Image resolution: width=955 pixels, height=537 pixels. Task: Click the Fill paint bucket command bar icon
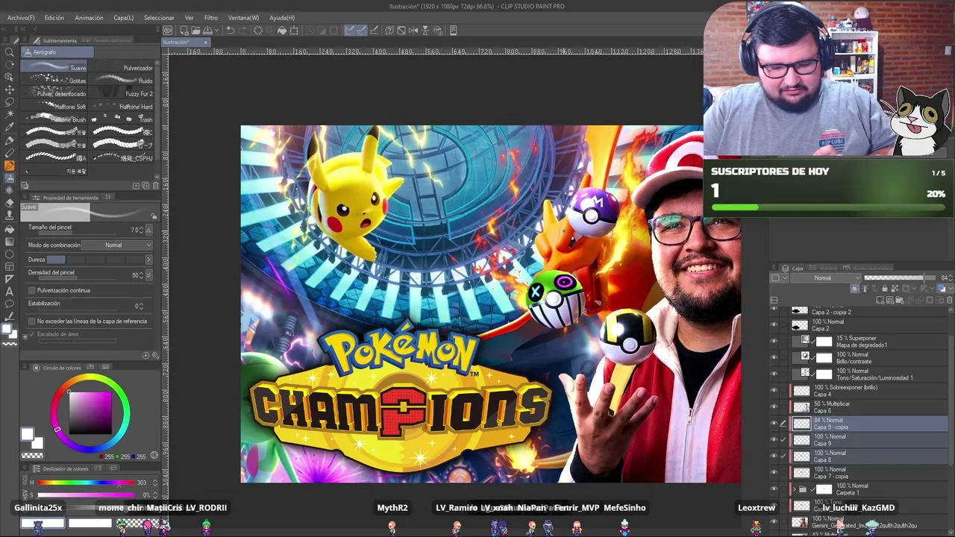coord(282,31)
